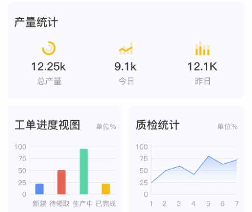Click x-axis label 7 in 质检统计 chart

tap(237, 204)
